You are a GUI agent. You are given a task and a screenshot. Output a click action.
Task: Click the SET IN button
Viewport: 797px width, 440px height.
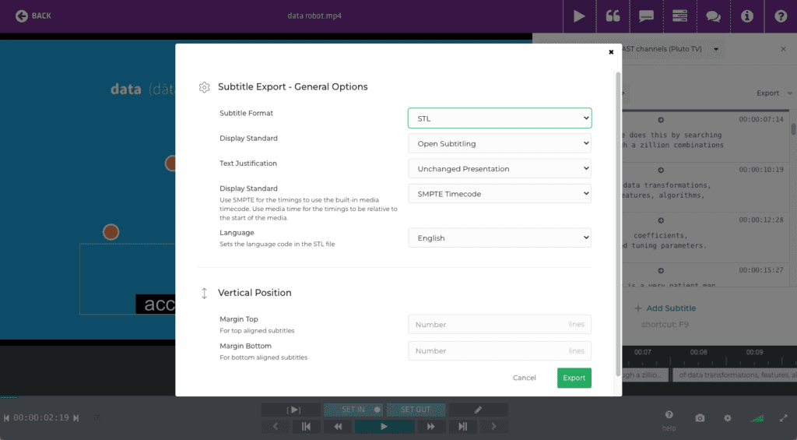353,410
